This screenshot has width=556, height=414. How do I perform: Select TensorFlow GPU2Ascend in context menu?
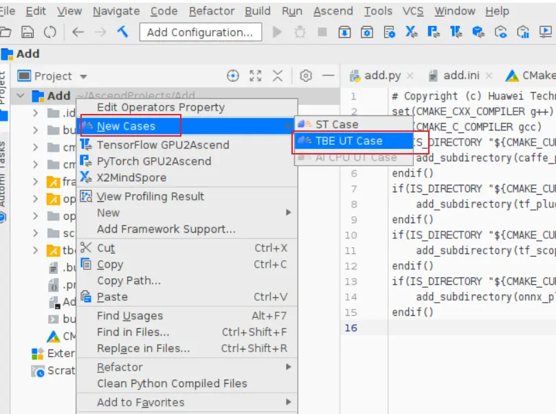[187, 145]
